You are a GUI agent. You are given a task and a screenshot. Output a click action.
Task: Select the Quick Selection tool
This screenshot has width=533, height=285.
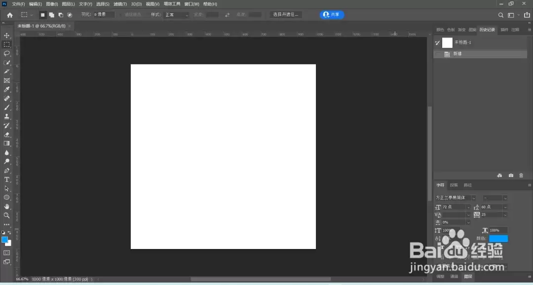(6, 63)
